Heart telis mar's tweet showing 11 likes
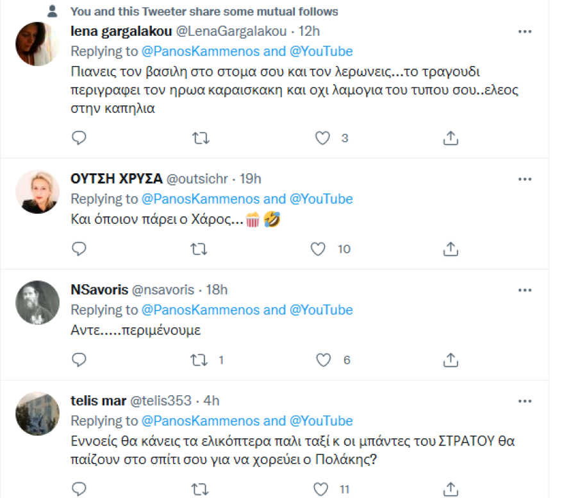The height and width of the screenshot is (498, 564). 319,488
